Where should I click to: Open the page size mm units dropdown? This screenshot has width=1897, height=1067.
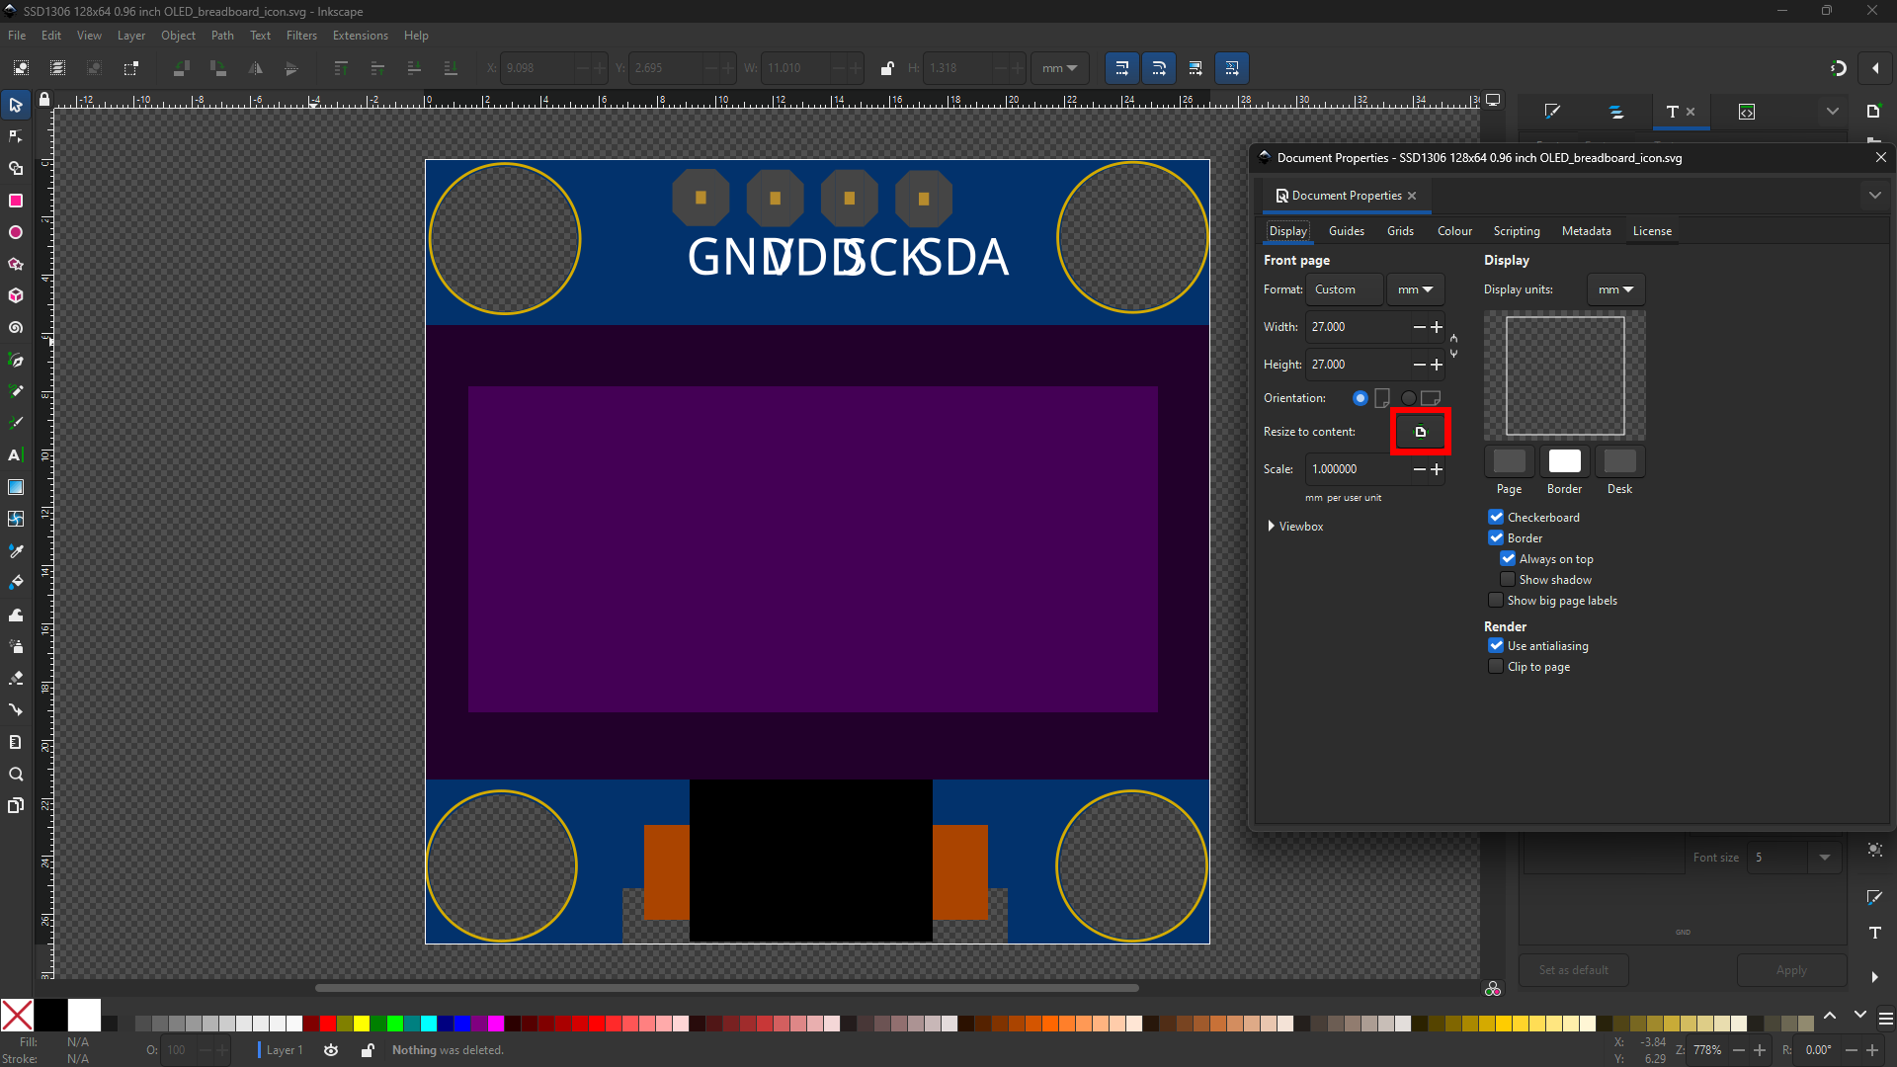tap(1415, 289)
